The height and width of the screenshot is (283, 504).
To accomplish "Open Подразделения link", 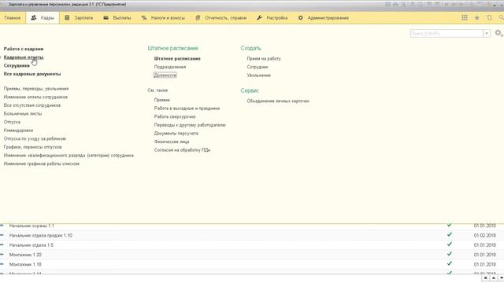I will pos(170,67).
